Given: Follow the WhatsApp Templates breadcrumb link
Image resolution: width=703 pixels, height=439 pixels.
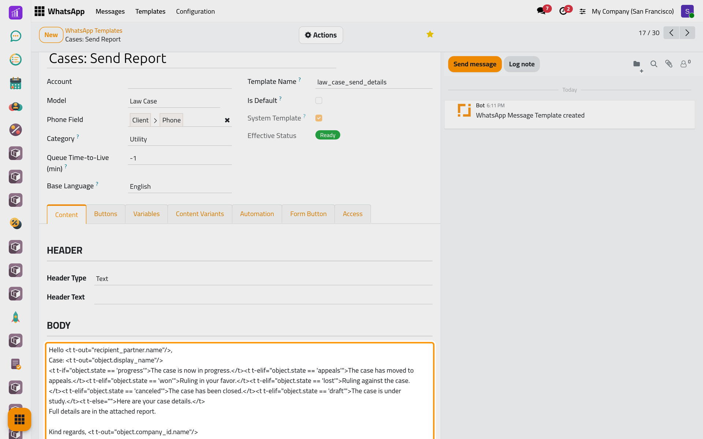Looking at the screenshot, I should click(94, 31).
